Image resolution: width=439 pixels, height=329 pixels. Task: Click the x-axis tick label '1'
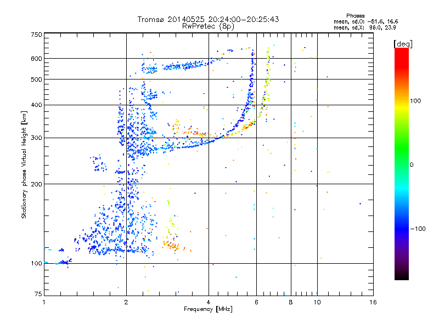(44, 302)
